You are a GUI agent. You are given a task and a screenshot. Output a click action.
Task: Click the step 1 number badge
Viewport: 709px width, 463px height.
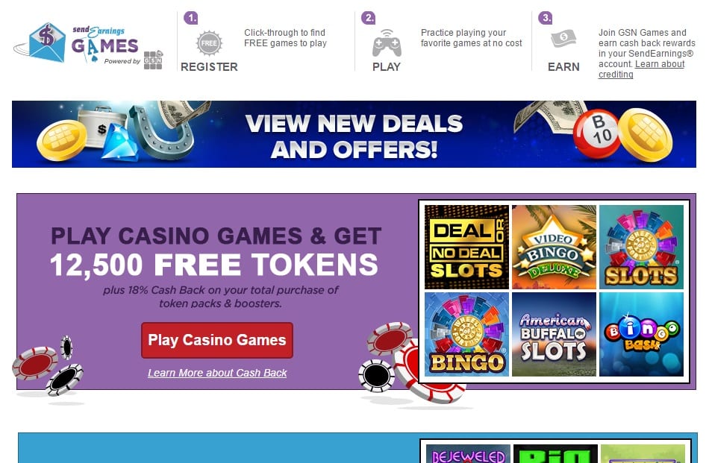click(191, 18)
